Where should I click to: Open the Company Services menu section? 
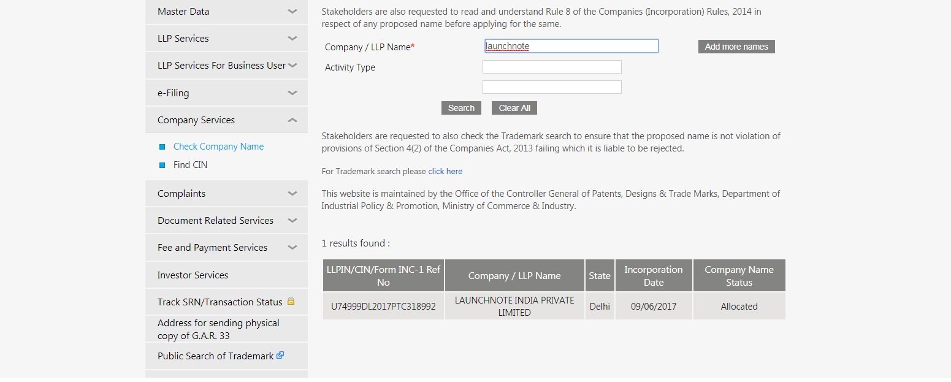pyautogui.click(x=226, y=120)
